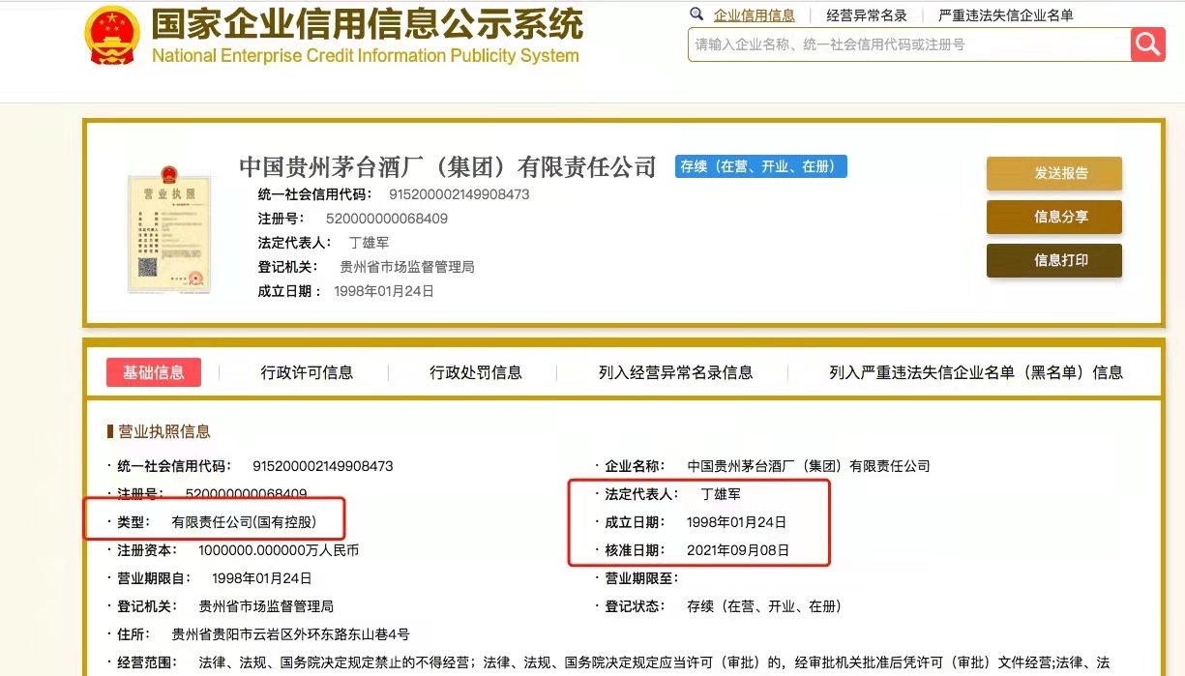Click the 企业信用信息 navigation link
This screenshot has height=676, width=1185.
[x=755, y=15]
